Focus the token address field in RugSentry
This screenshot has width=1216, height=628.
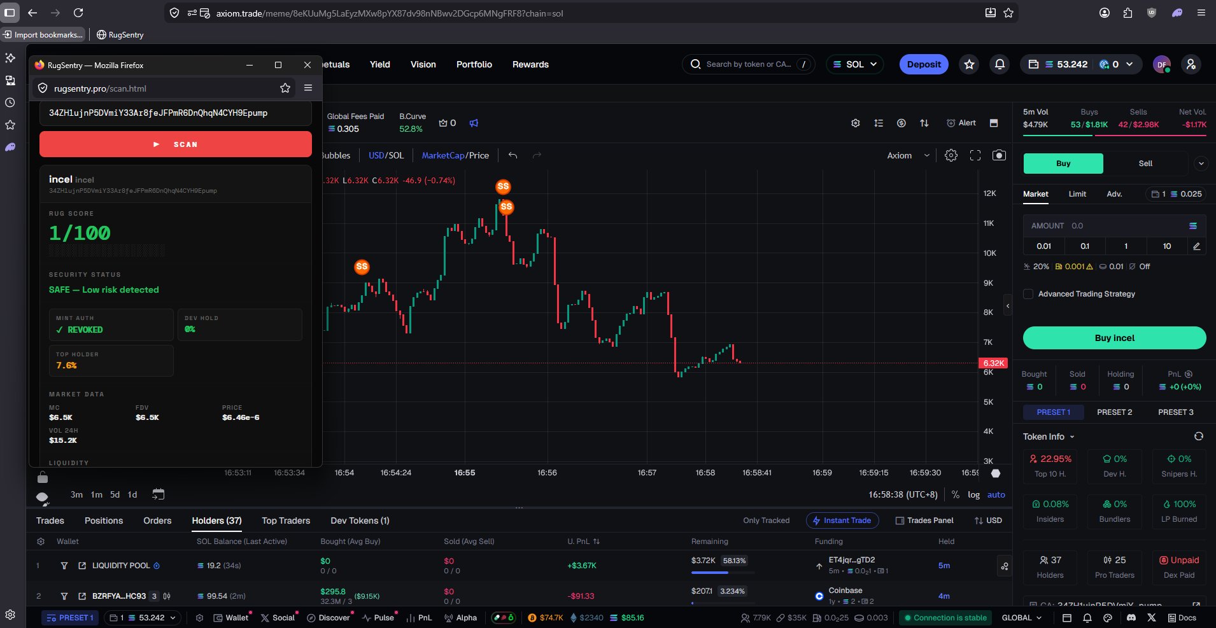click(176, 113)
